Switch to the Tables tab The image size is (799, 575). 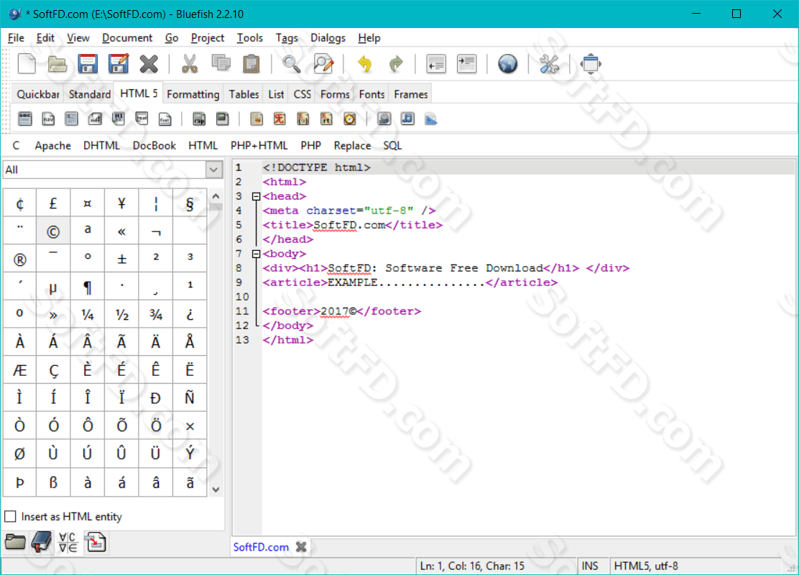(244, 94)
